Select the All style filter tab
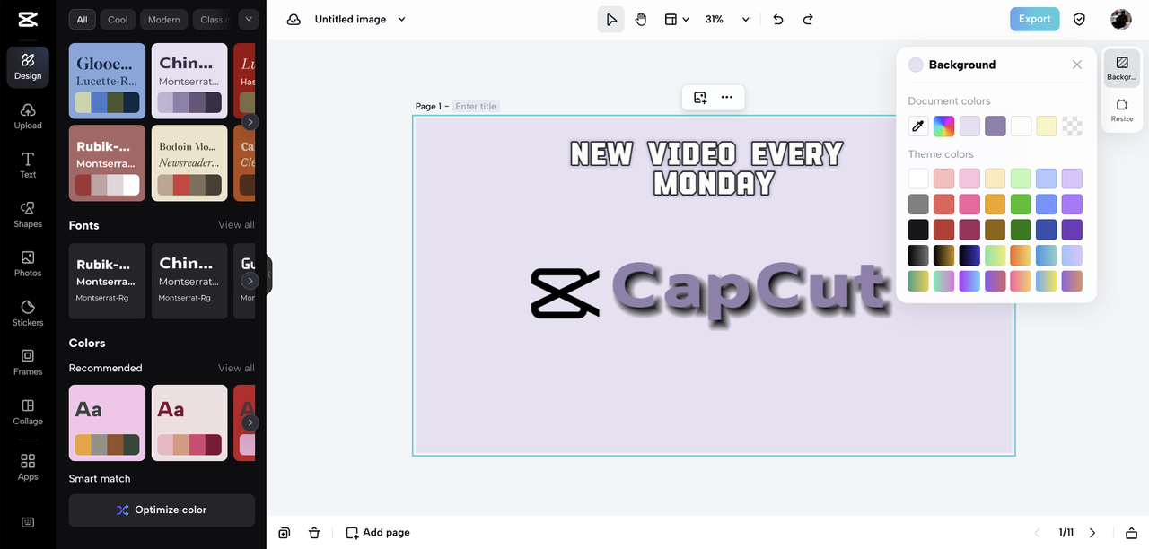1149x549 pixels. click(x=82, y=19)
